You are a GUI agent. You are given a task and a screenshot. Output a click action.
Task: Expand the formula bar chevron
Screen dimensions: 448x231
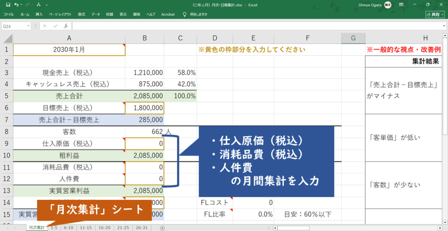click(443, 26)
